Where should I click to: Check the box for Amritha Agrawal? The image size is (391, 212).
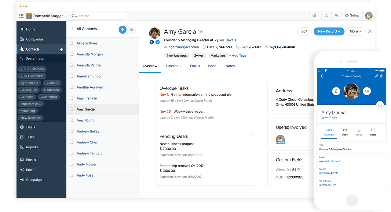(71, 87)
